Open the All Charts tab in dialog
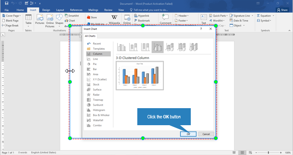Viewport: 293px width, 155px height. [x=90, y=36]
